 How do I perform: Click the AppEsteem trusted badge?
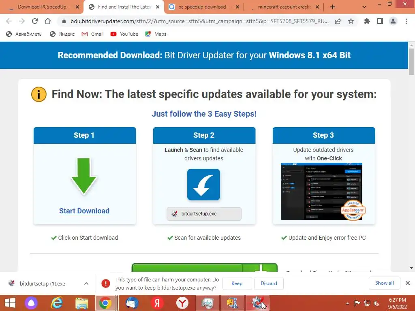coord(353,210)
